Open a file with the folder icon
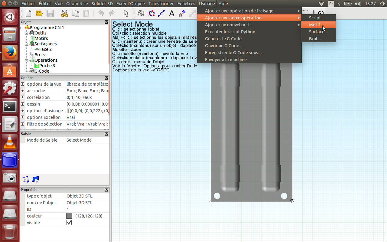 39,13
